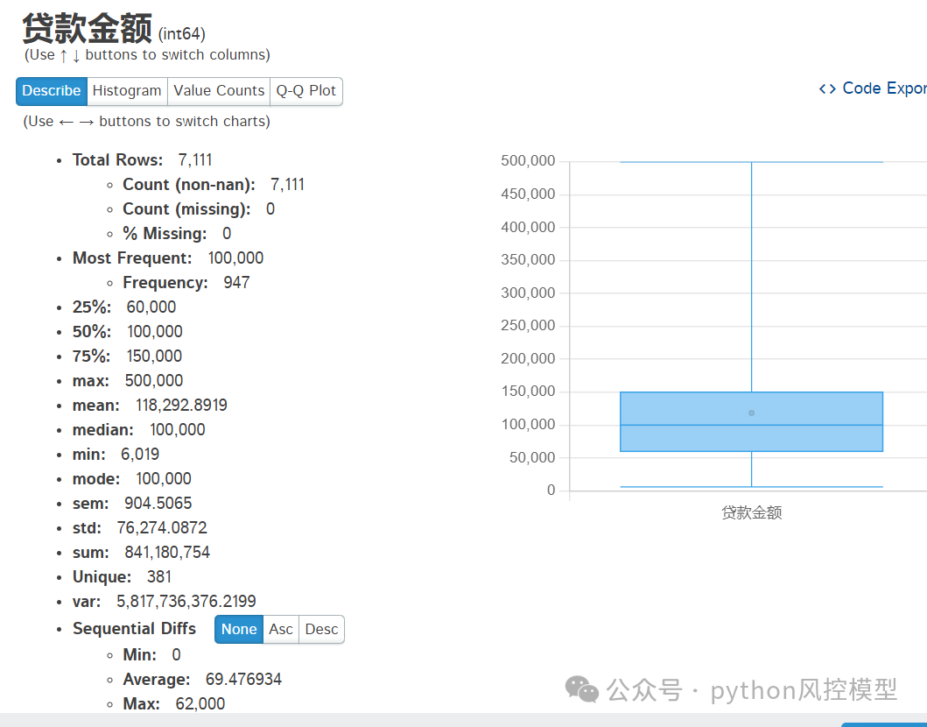Click the Most Frequent value 100,000
927x727 pixels.
(x=235, y=258)
